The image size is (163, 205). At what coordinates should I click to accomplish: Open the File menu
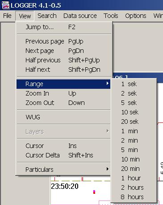pyautogui.click(x=7, y=16)
